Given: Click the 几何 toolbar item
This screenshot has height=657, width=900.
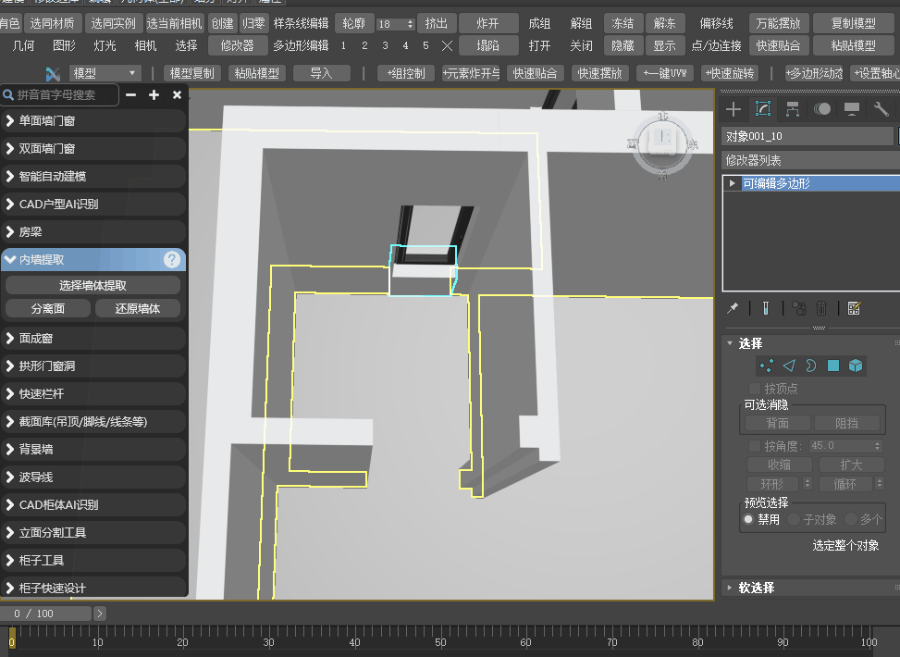Looking at the screenshot, I should 23,45.
